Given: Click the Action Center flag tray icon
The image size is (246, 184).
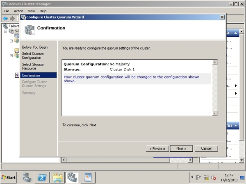Looking at the screenshot, I should click(x=198, y=177).
